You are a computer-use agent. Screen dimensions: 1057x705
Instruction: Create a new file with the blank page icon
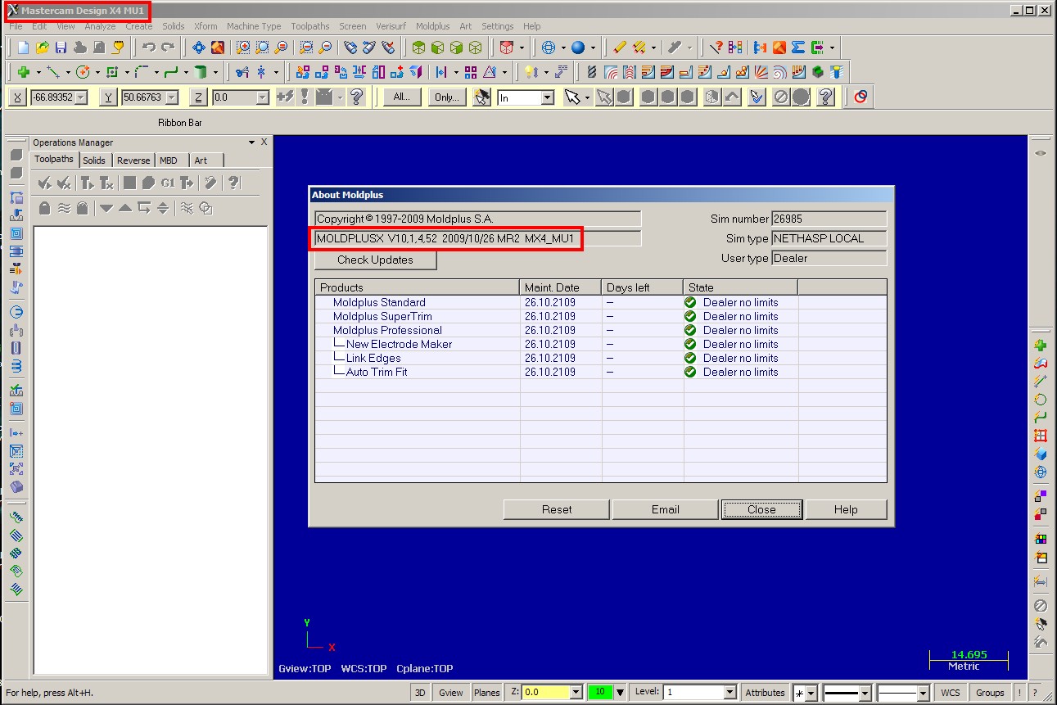(x=23, y=47)
